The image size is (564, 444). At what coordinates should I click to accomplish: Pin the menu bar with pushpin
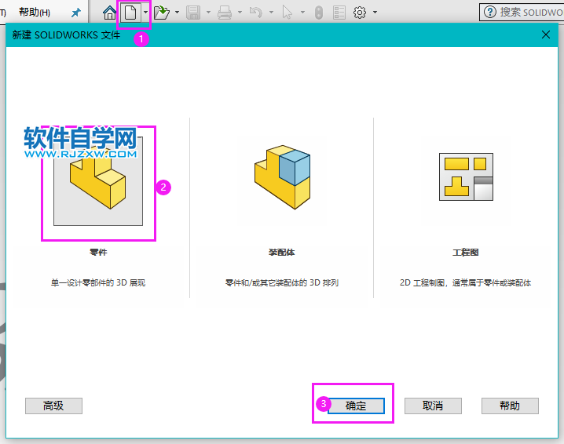point(76,13)
